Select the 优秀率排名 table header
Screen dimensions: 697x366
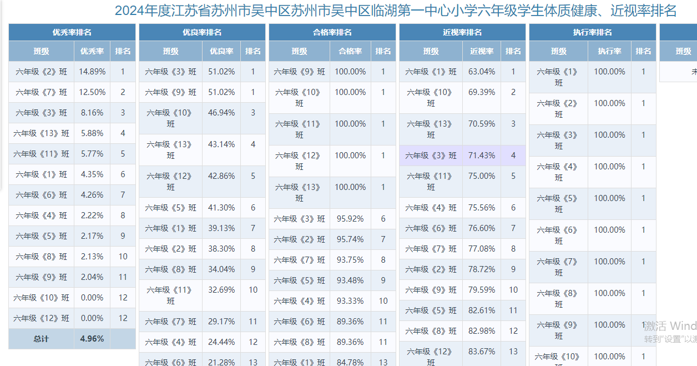point(72,32)
